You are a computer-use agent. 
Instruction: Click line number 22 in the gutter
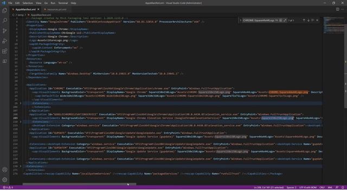16,88
